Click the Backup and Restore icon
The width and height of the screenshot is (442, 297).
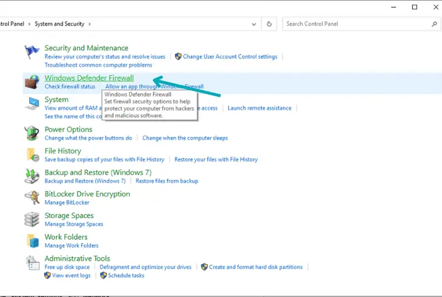click(32, 176)
